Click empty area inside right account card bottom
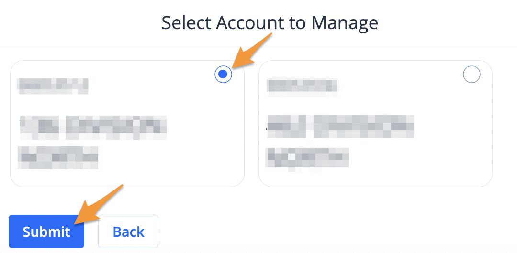 tap(376, 179)
